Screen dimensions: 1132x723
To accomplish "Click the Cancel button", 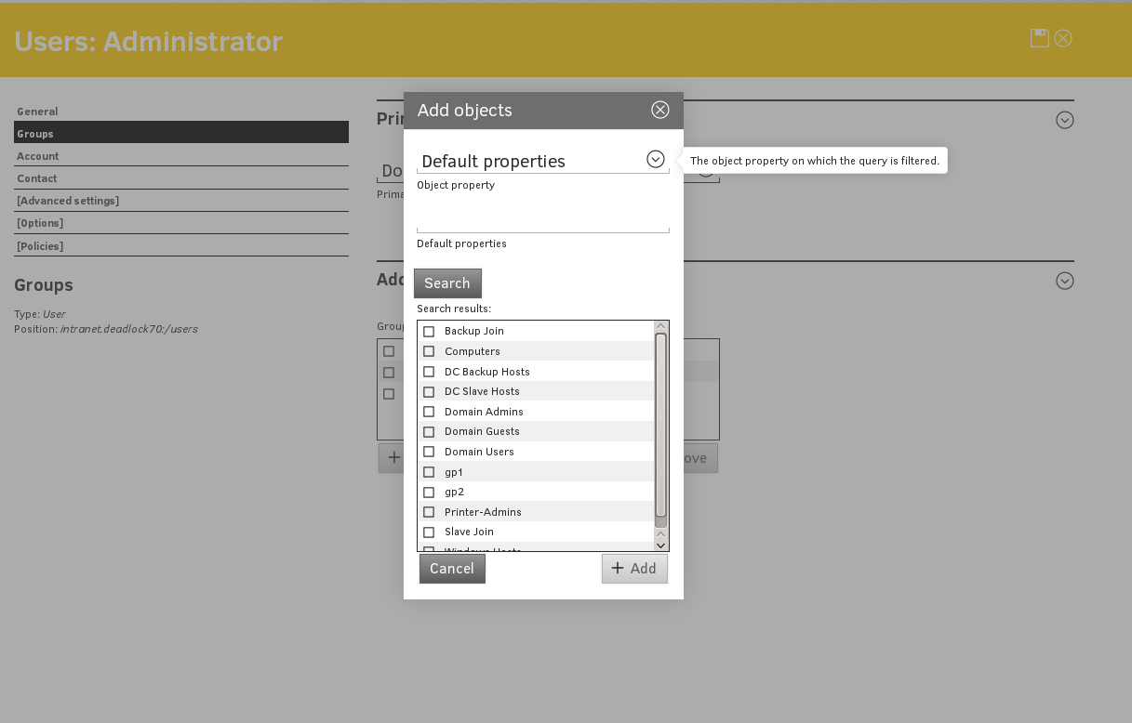I will click(x=452, y=569).
